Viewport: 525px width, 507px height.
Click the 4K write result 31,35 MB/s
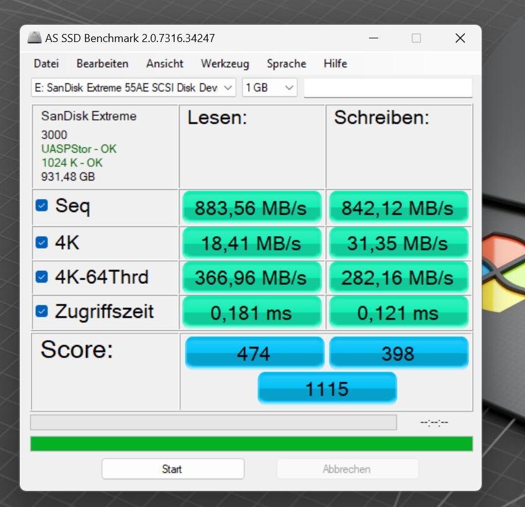(399, 243)
